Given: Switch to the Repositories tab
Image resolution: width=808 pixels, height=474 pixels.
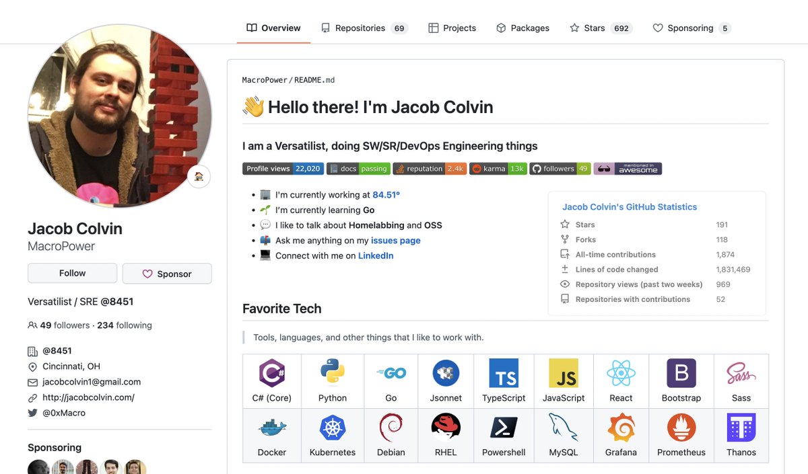Looking at the screenshot, I should point(364,28).
